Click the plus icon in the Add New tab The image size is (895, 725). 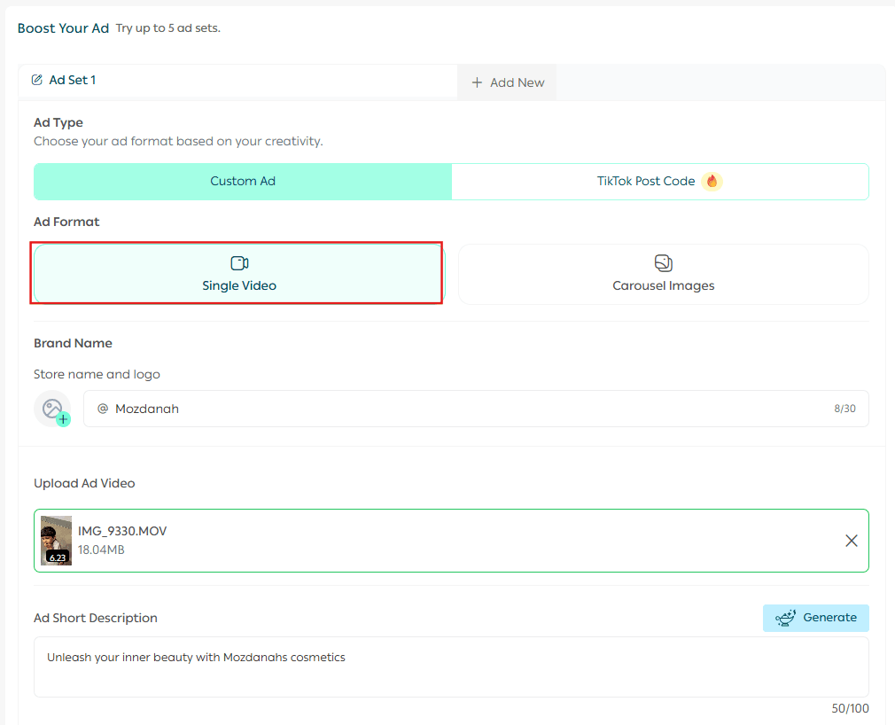[x=477, y=82]
